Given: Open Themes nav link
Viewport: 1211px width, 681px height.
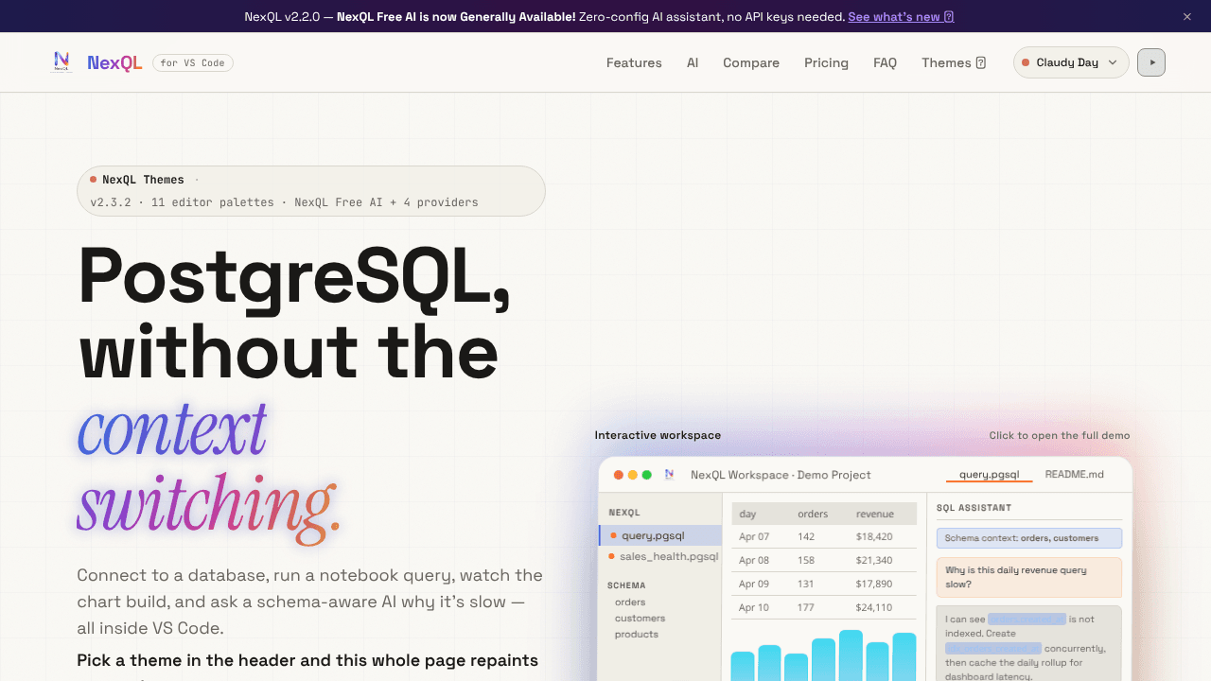Looking at the screenshot, I should [x=954, y=62].
